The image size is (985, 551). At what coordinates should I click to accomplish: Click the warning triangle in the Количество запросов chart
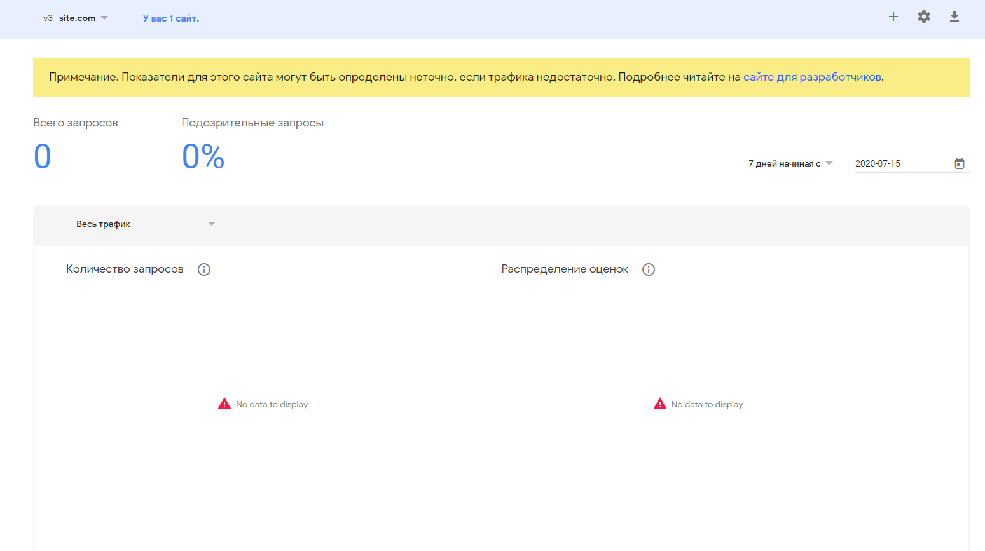click(x=224, y=404)
